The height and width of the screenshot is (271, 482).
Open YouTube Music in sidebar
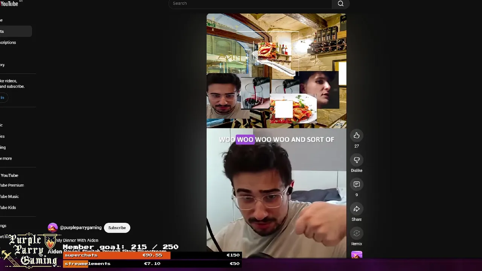tap(9, 196)
